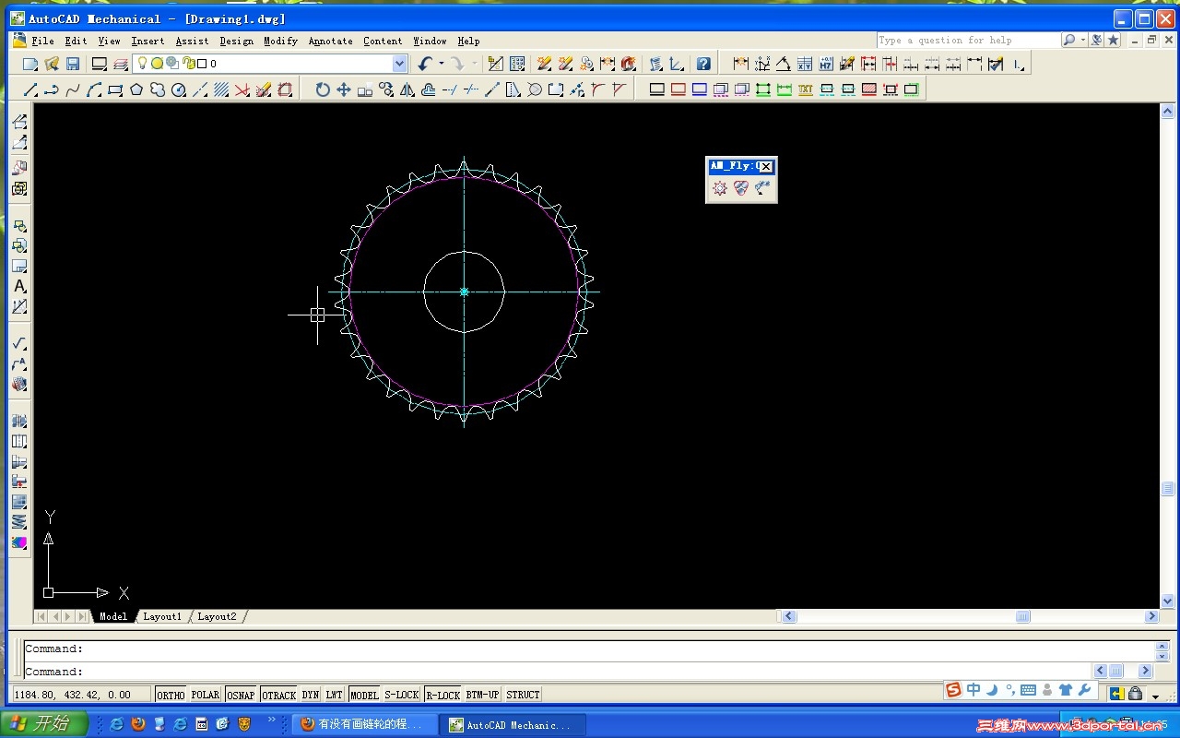Expand the Undo history dropdown arrow

point(441,64)
